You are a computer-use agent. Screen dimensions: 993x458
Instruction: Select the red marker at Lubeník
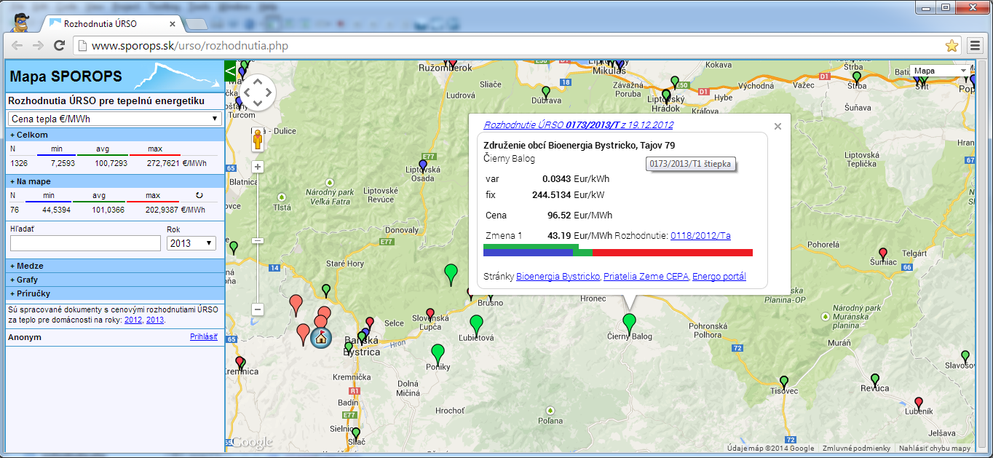click(x=918, y=403)
